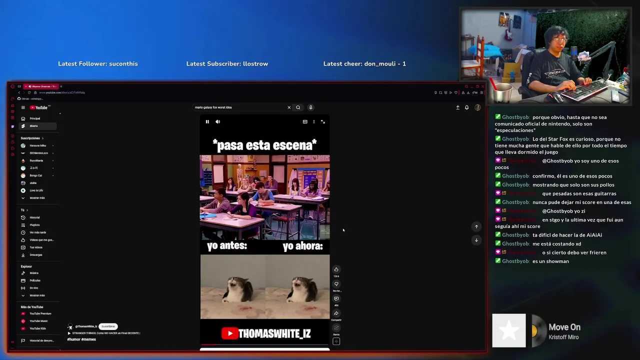The height and width of the screenshot is (360, 640).
Task: Share the Short via Compartir
Action: [336, 313]
